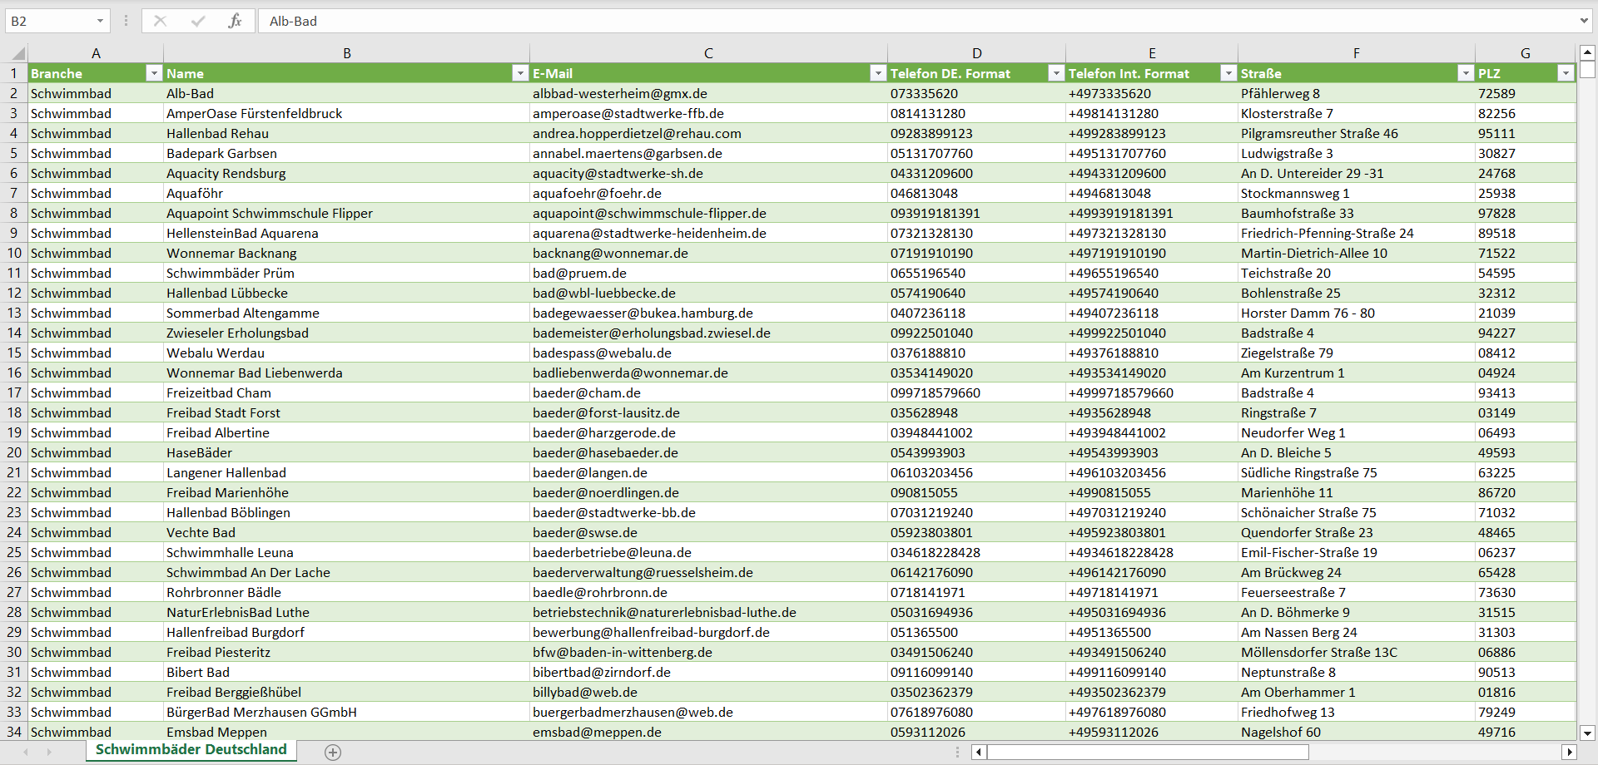
Task: Select email cell bad@pruem.de
Action: pyautogui.click(x=708, y=273)
